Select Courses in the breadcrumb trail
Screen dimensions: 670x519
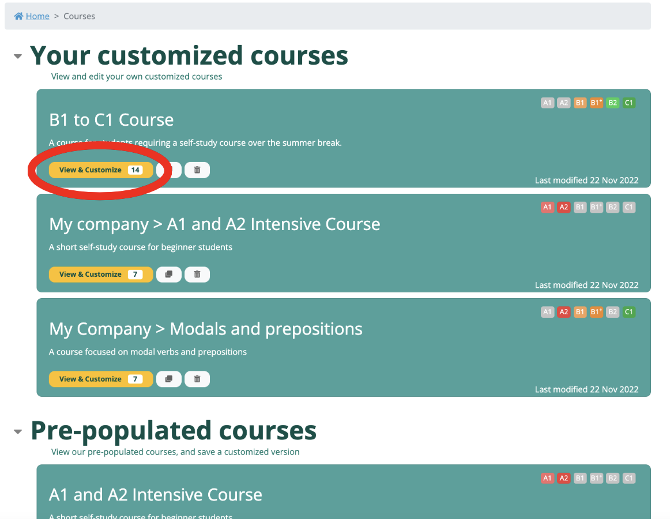point(79,16)
